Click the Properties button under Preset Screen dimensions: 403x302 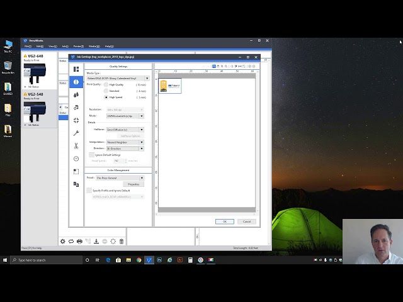(133, 184)
